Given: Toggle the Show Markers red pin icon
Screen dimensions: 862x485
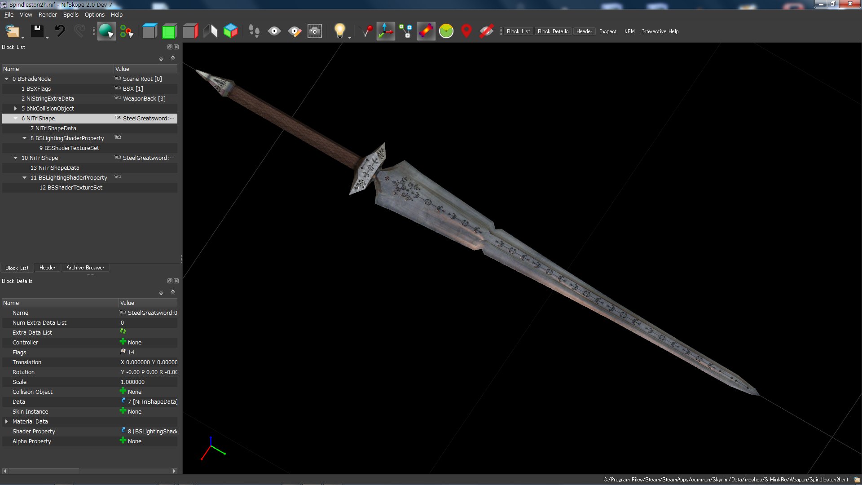Looking at the screenshot, I should click(466, 31).
